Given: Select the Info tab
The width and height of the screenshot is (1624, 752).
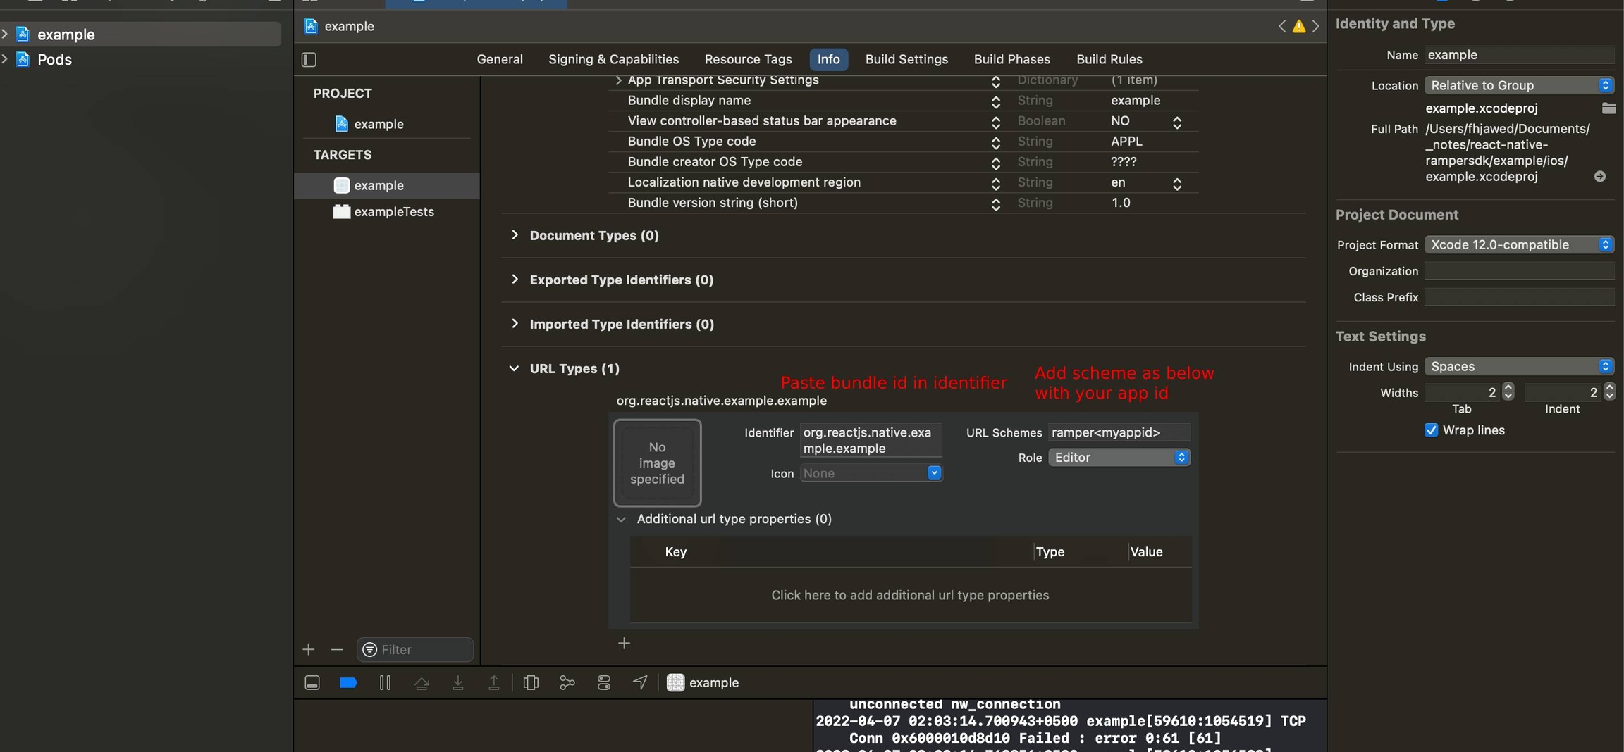Looking at the screenshot, I should 828,59.
